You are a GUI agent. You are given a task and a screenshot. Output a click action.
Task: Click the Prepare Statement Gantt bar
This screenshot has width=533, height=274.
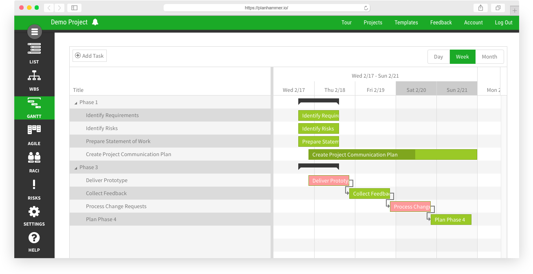pyautogui.click(x=319, y=141)
